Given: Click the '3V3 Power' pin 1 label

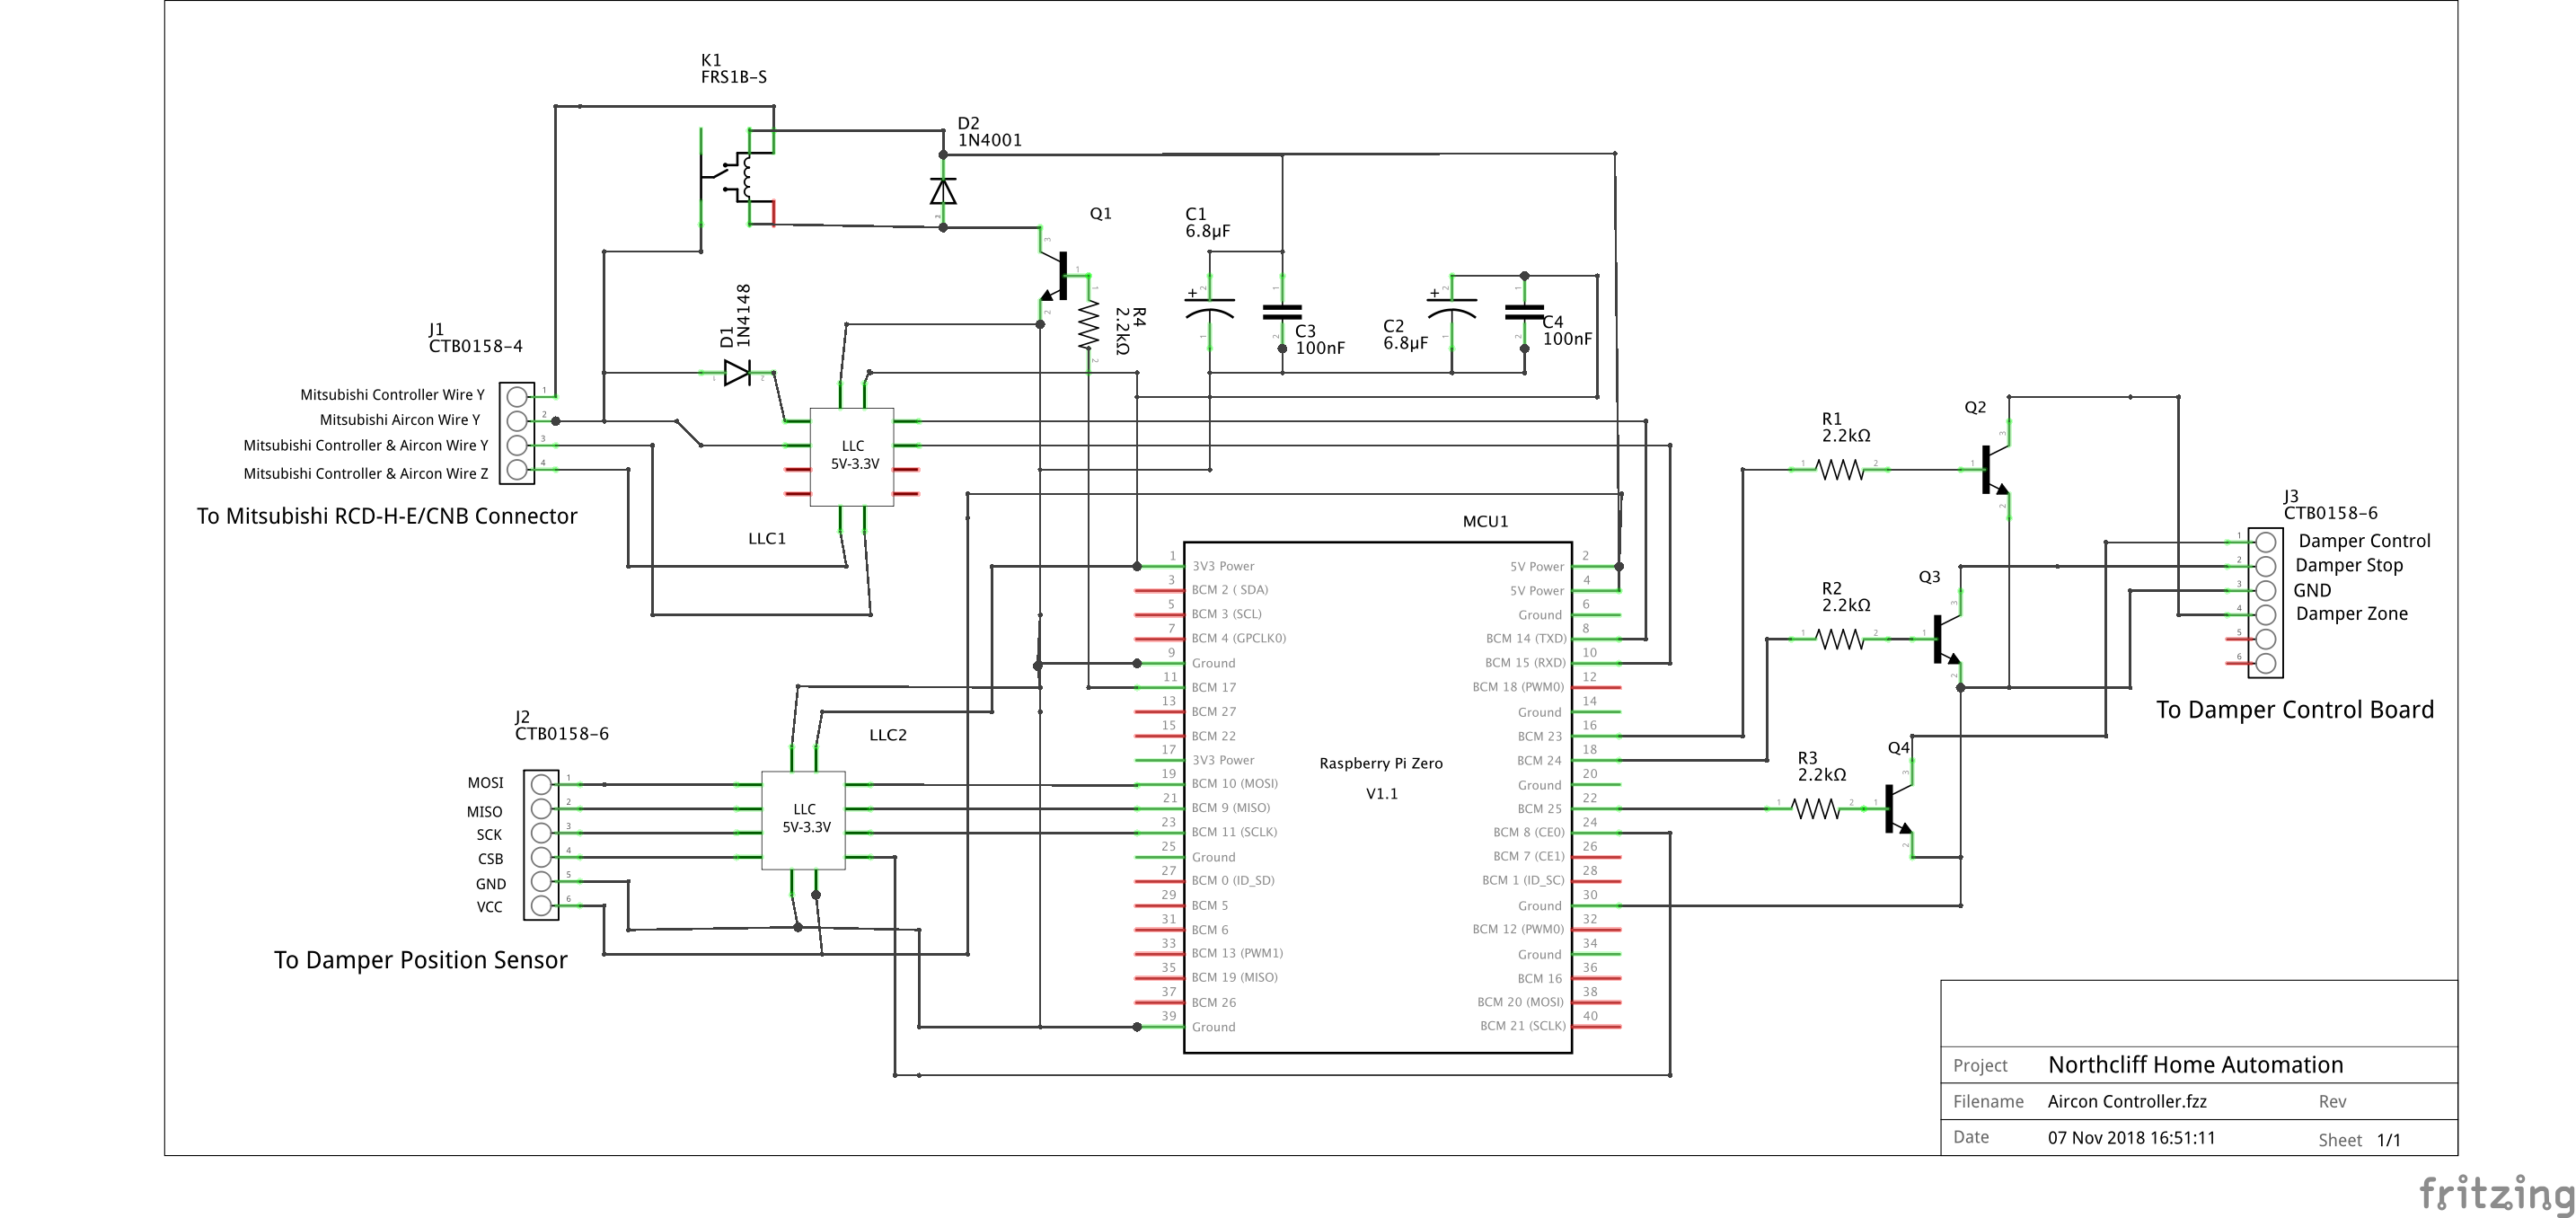Looking at the screenshot, I should pos(1222,566).
